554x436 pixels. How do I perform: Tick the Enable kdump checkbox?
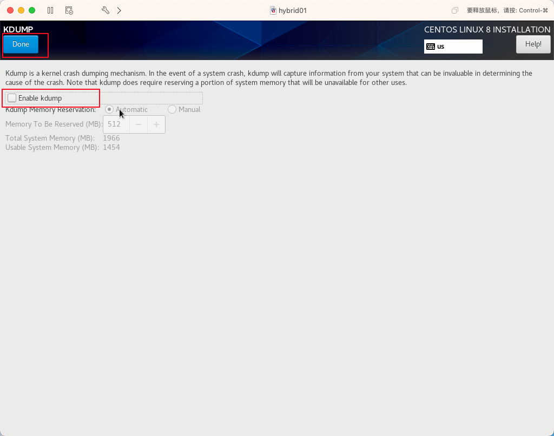pyautogui.click(x=12, y=98)
